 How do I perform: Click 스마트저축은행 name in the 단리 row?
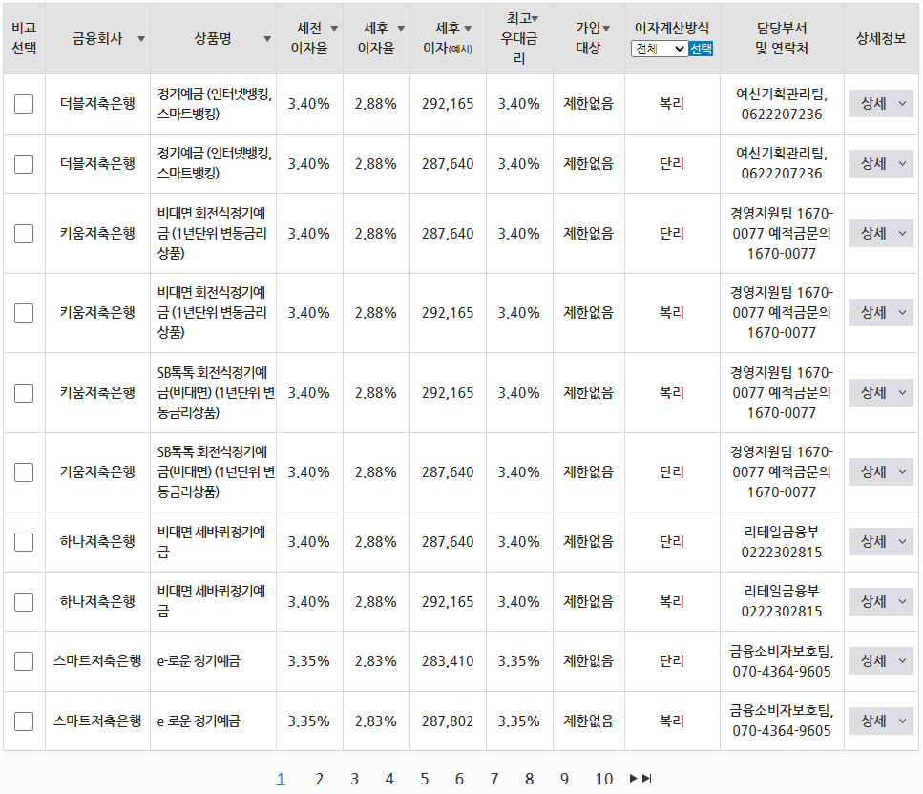(x=97, y=661)
